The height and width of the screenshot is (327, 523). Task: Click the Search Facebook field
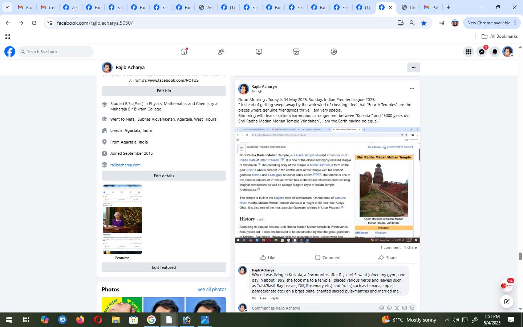tap(55, 52)
